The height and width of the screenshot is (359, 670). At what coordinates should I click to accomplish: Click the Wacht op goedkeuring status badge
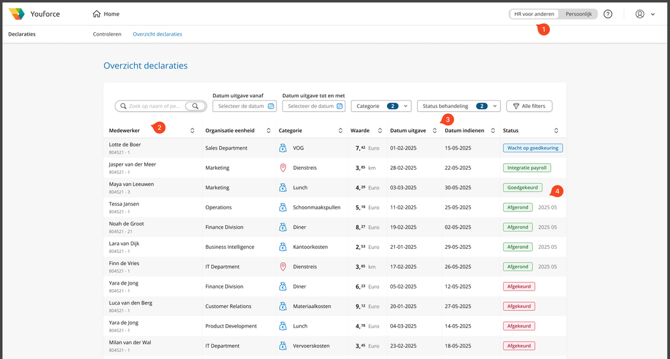[x=533, y=148]
